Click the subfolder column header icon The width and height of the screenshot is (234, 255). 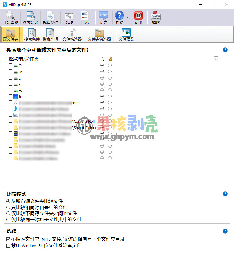[102, 59]
